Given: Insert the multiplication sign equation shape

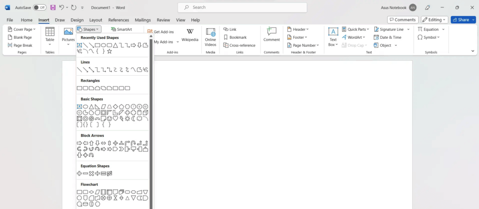Looking at the screenshot, I should pyautogui.click(x=91, y=173).
